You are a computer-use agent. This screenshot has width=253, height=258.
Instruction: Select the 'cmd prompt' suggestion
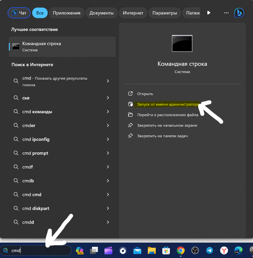point(62,153)
